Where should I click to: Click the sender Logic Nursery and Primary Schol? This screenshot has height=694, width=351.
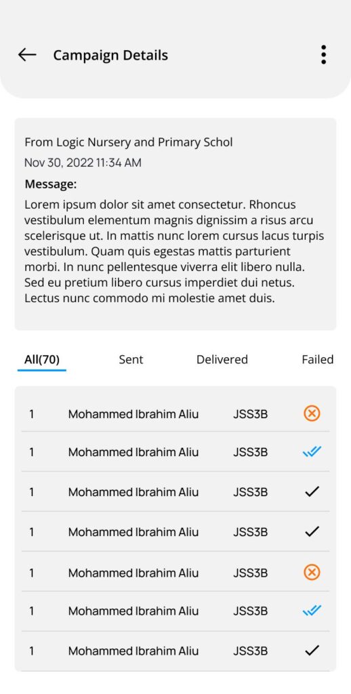tap(128, 142)
